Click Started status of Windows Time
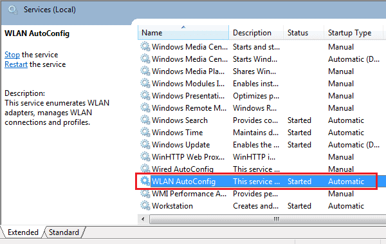This screenshot has height=244, width=386. tap(299, 133)
